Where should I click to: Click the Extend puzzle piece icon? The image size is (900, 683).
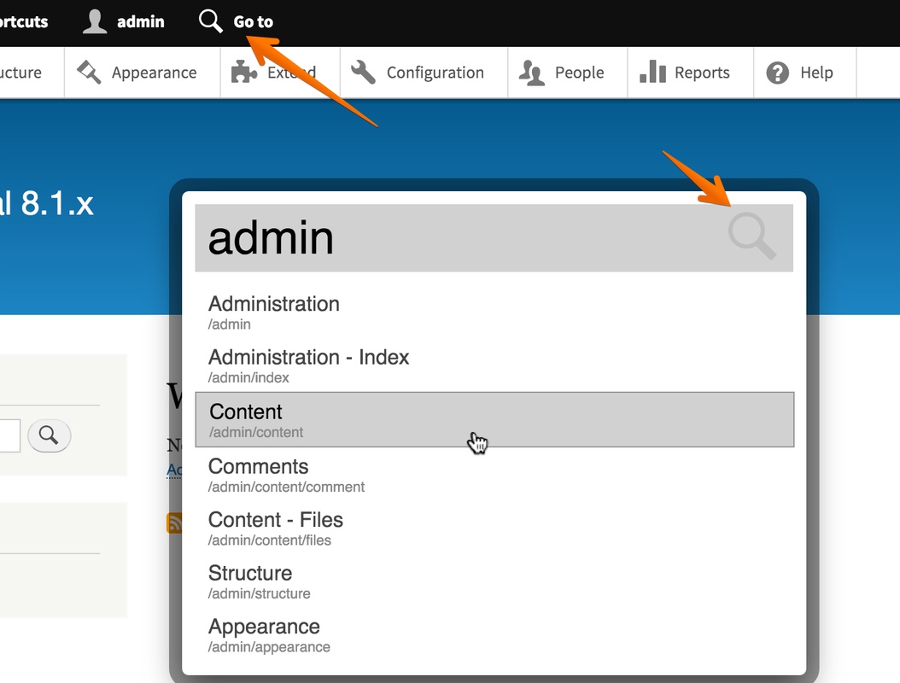coord(243,73)
